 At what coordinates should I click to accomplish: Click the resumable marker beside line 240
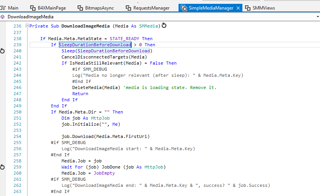click(2, 51)
